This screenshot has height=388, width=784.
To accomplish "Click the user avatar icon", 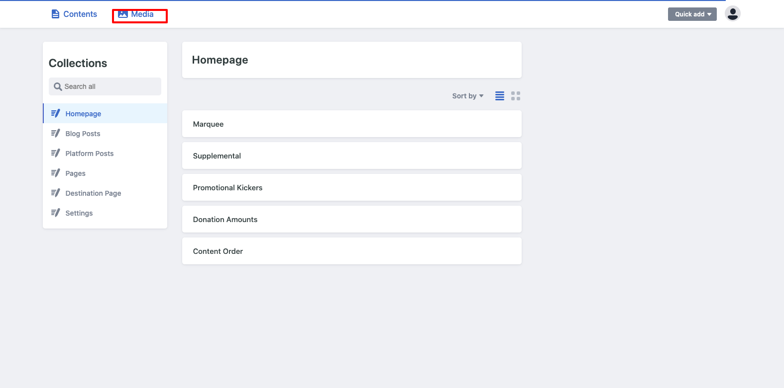I will click(732, 13).
